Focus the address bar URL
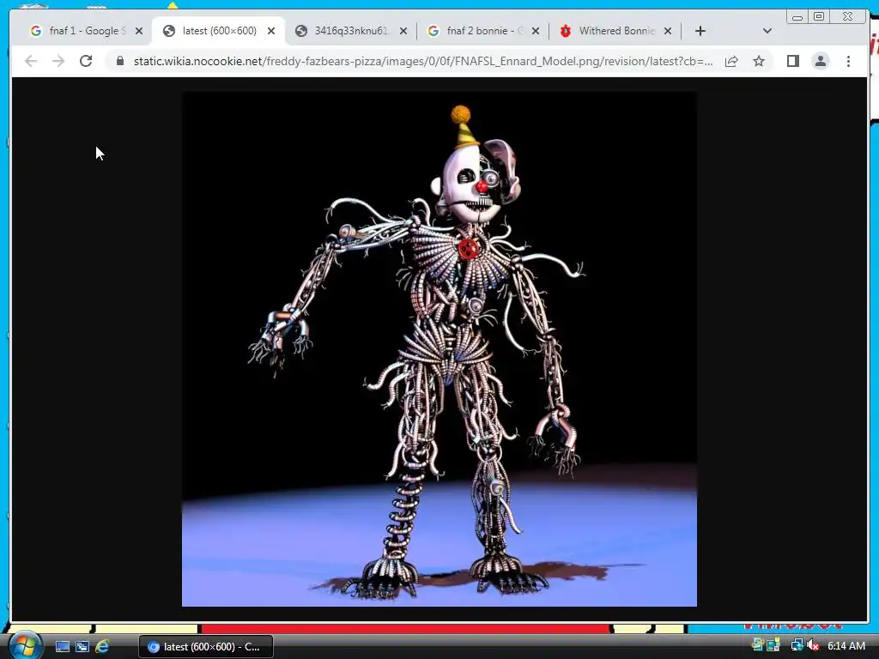The height and width of the screenshot is (659, 879). pyautogui.click(x=423, y=61)
